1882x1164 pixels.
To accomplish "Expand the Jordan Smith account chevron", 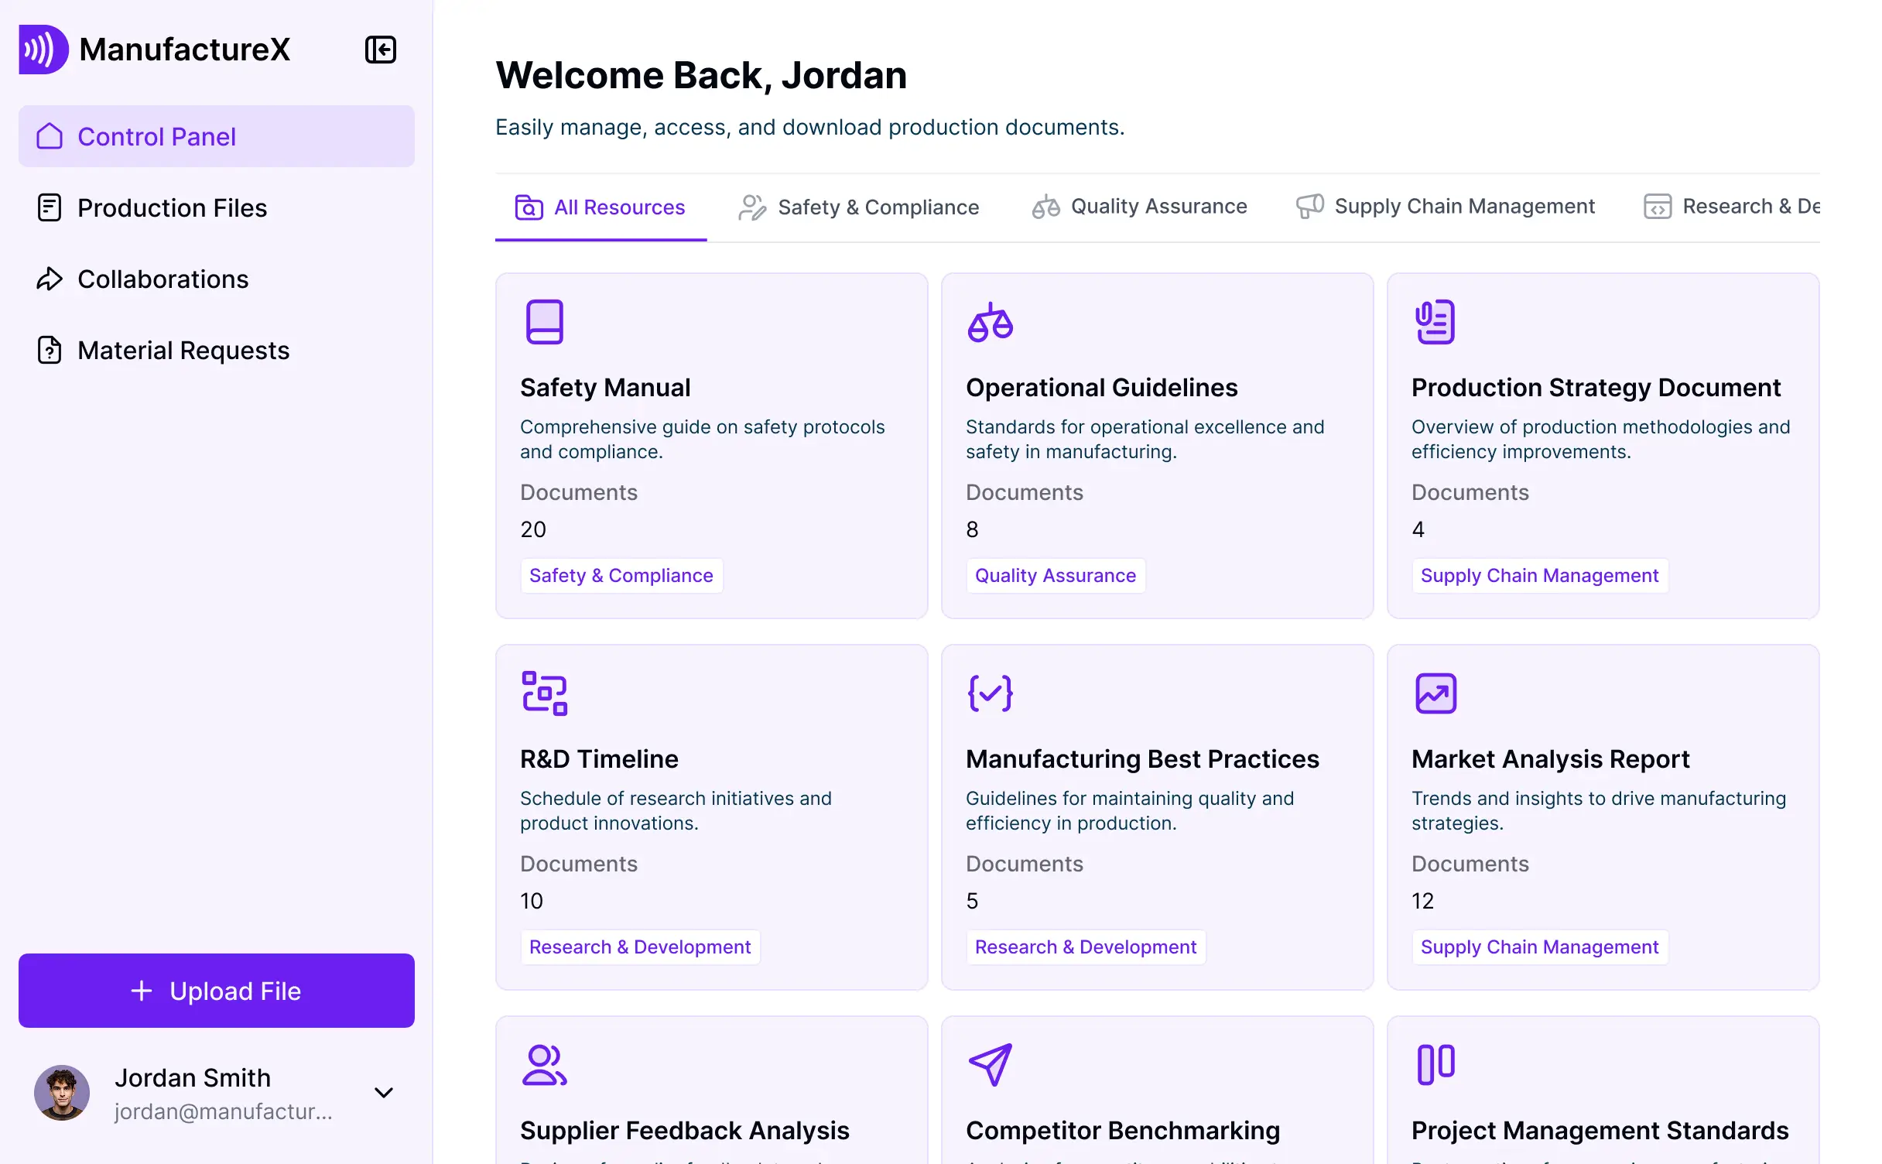I will 384,1092.
